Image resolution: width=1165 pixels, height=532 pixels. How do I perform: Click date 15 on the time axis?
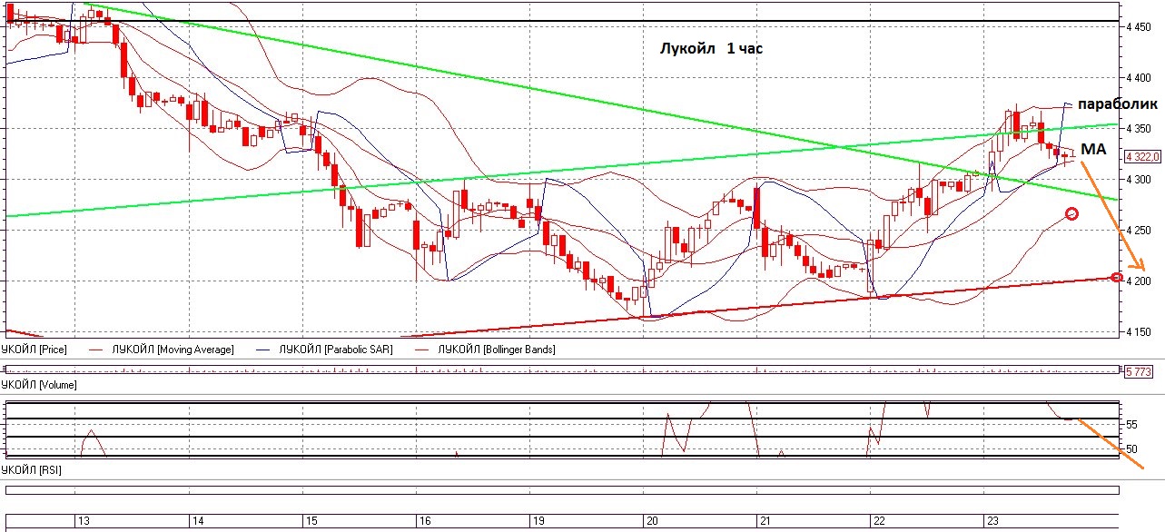coord(311,522)
